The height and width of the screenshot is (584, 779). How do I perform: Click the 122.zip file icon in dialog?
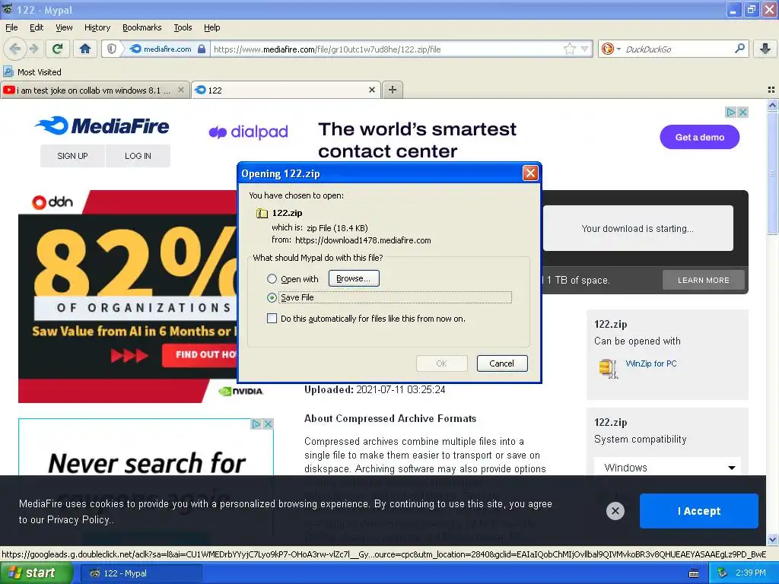pyautogui.click(x=262, y=213)
